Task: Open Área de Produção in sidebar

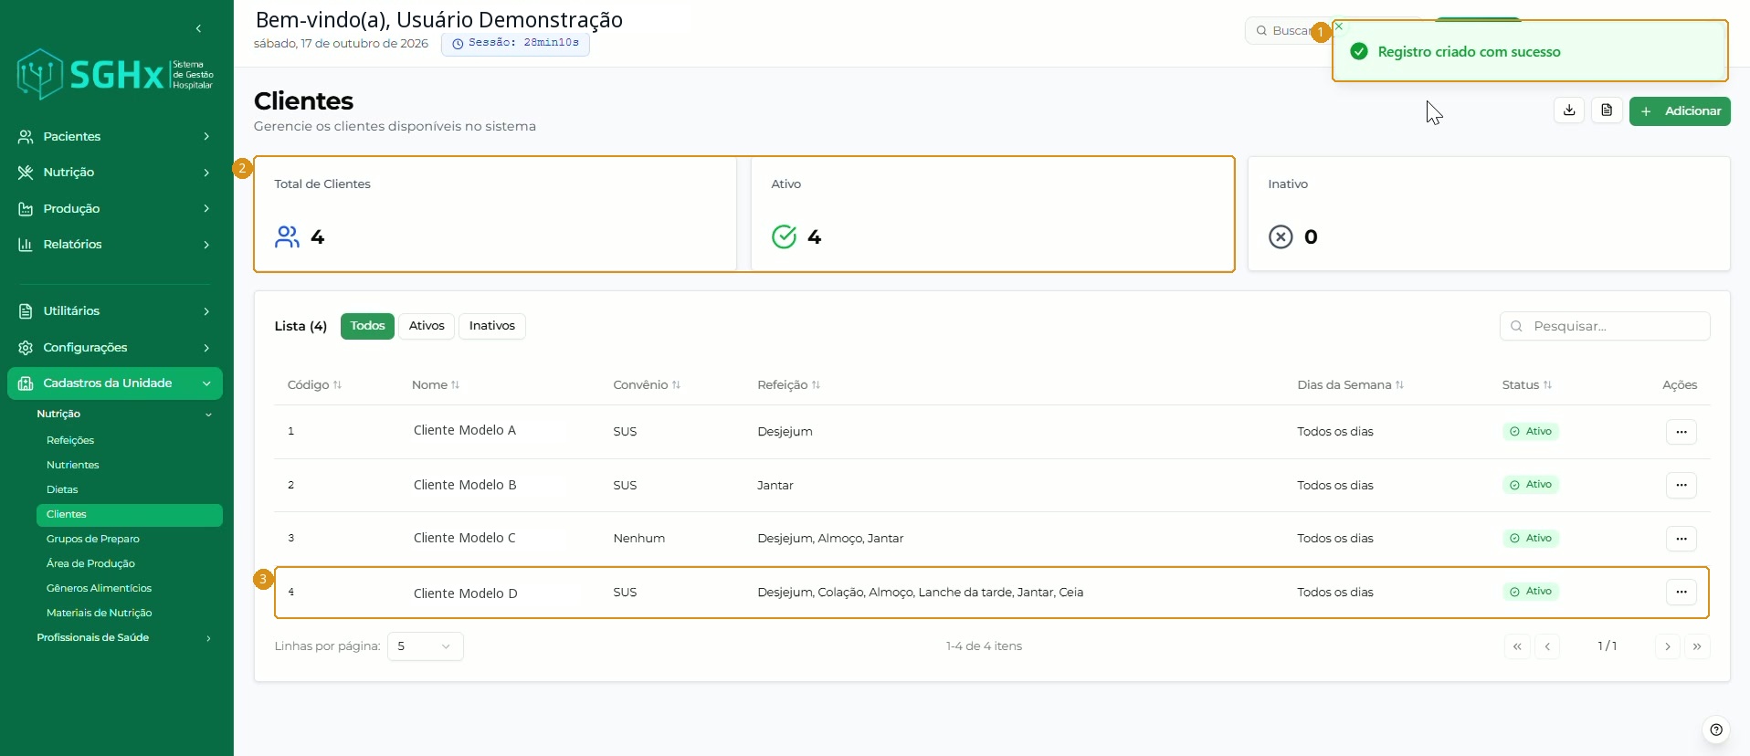Action: [x=90, y=563]
